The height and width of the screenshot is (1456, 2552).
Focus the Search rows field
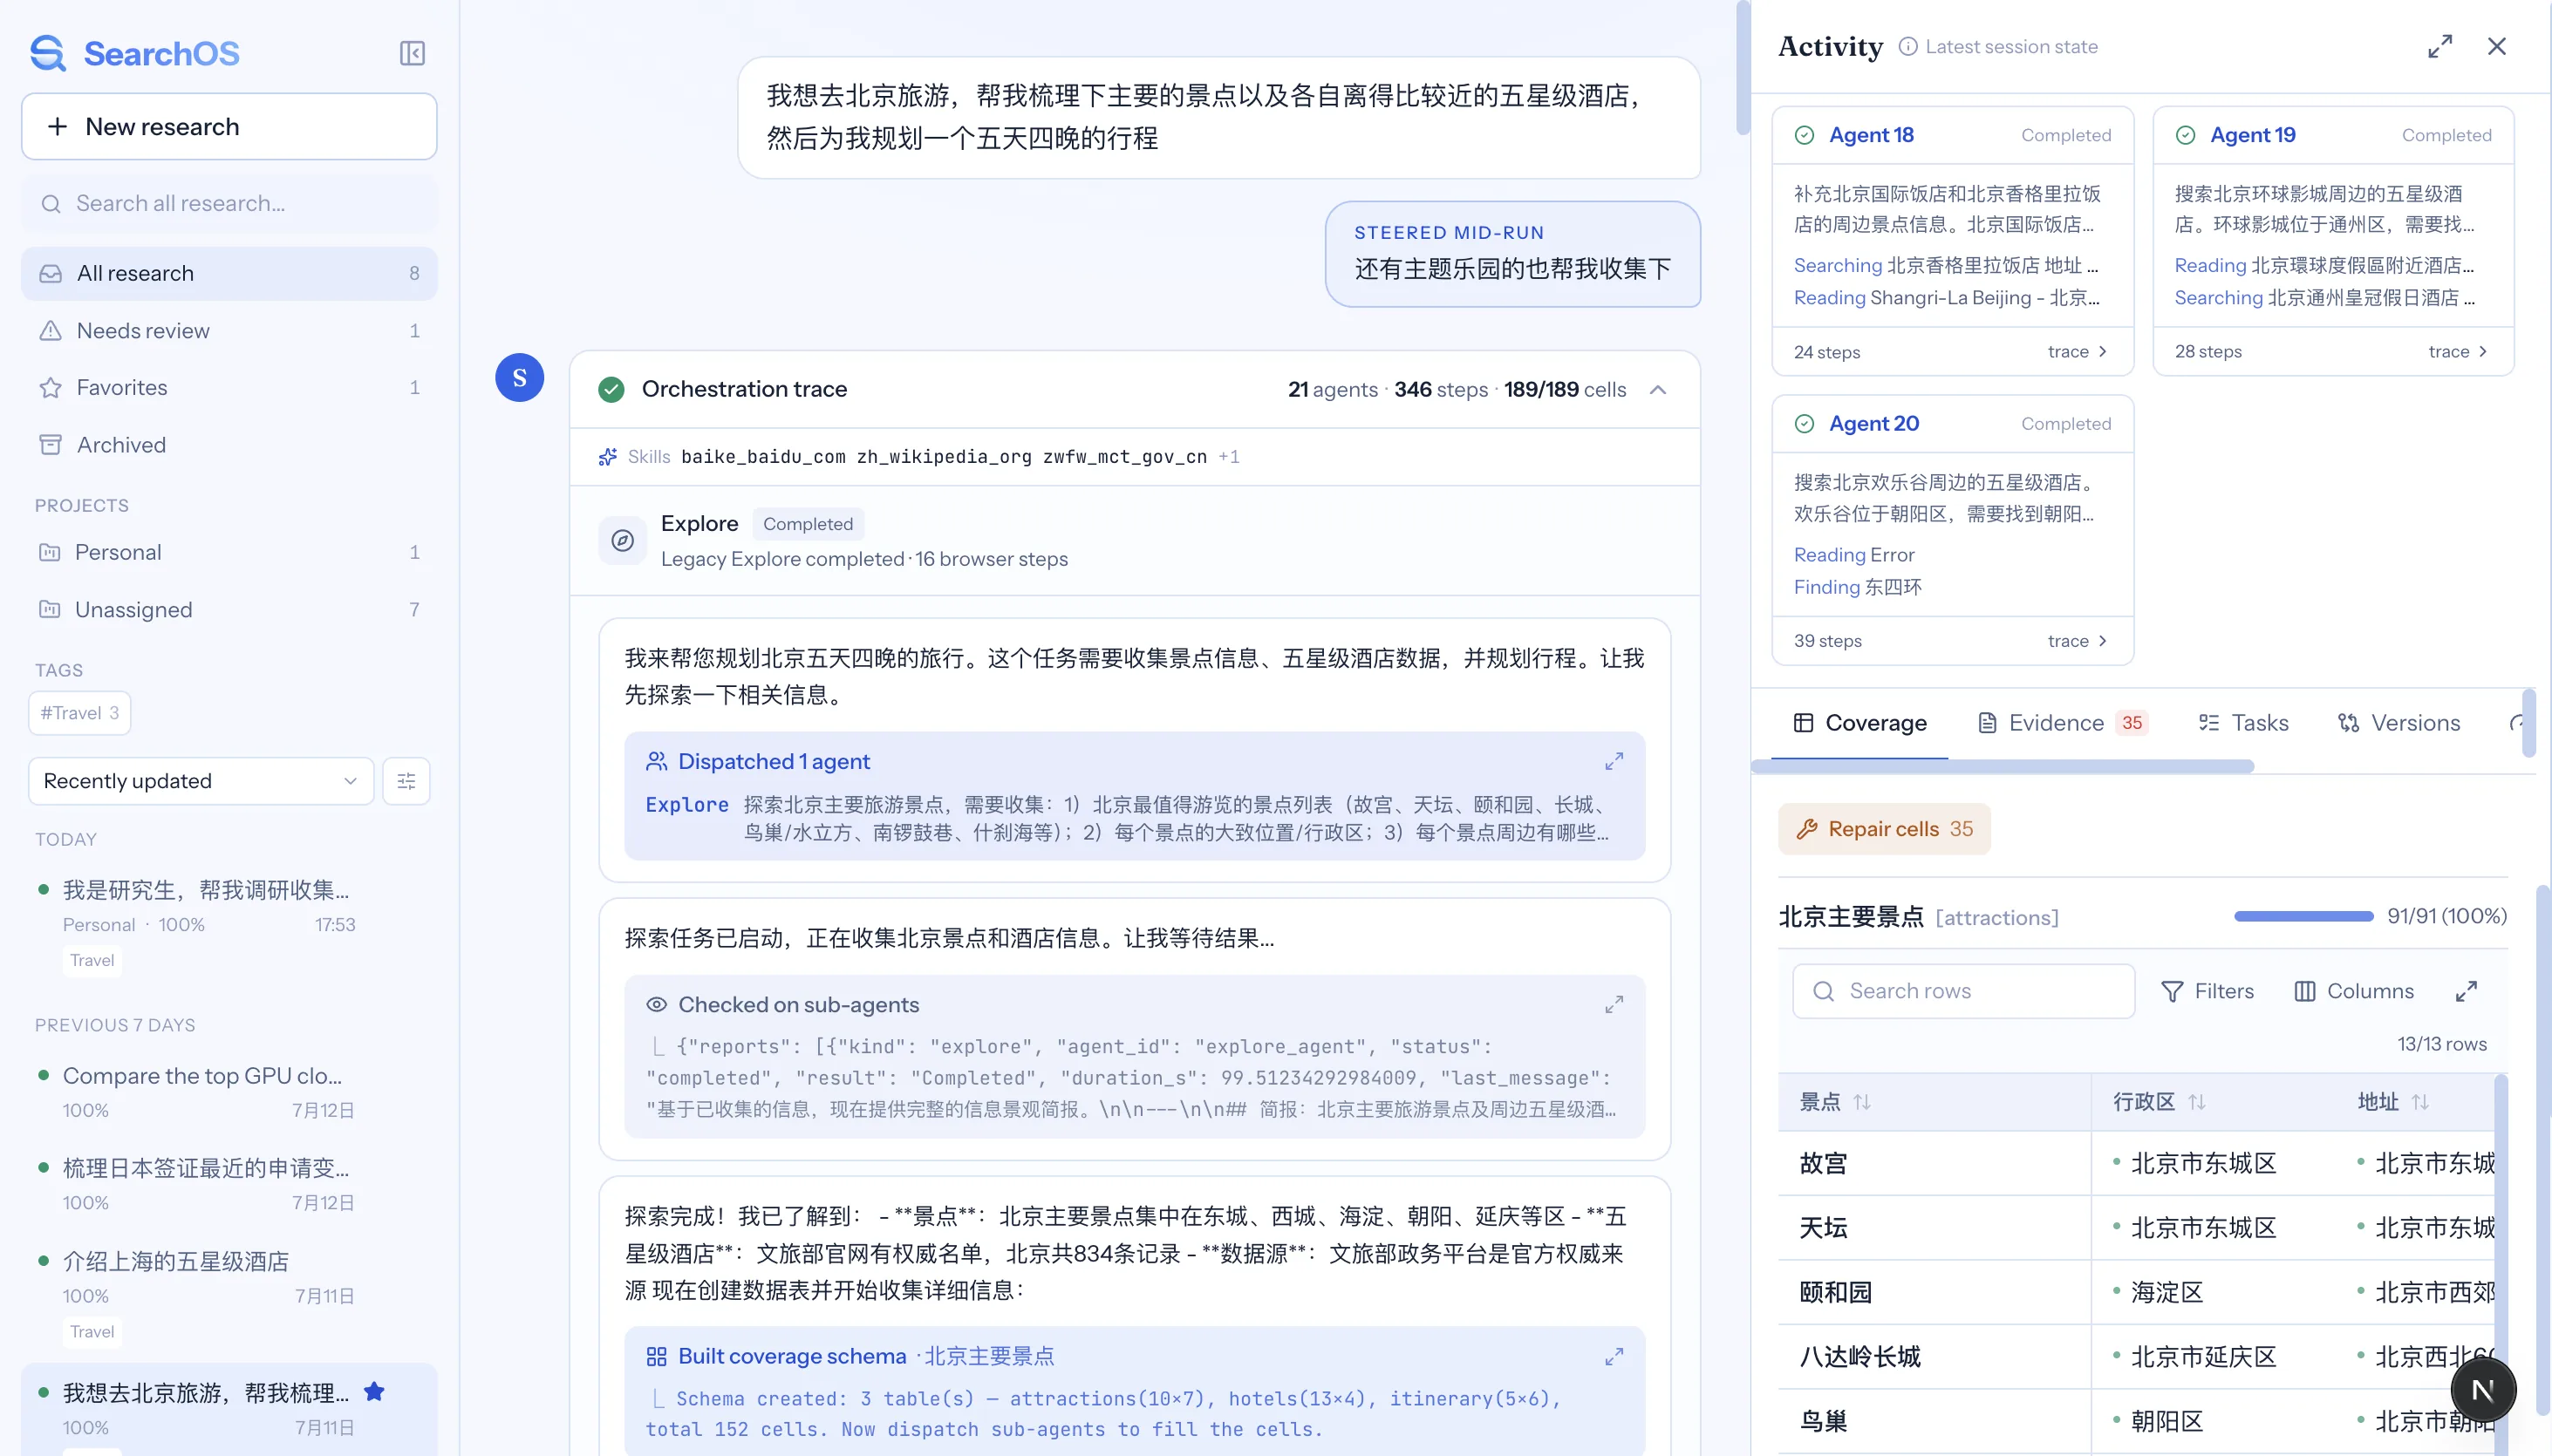[1962, 991]
